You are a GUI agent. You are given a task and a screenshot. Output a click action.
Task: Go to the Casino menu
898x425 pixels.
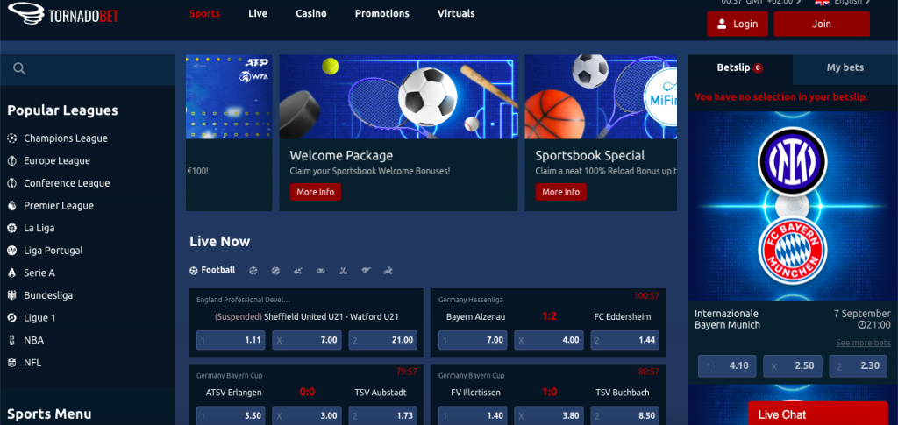coord(311,13)
